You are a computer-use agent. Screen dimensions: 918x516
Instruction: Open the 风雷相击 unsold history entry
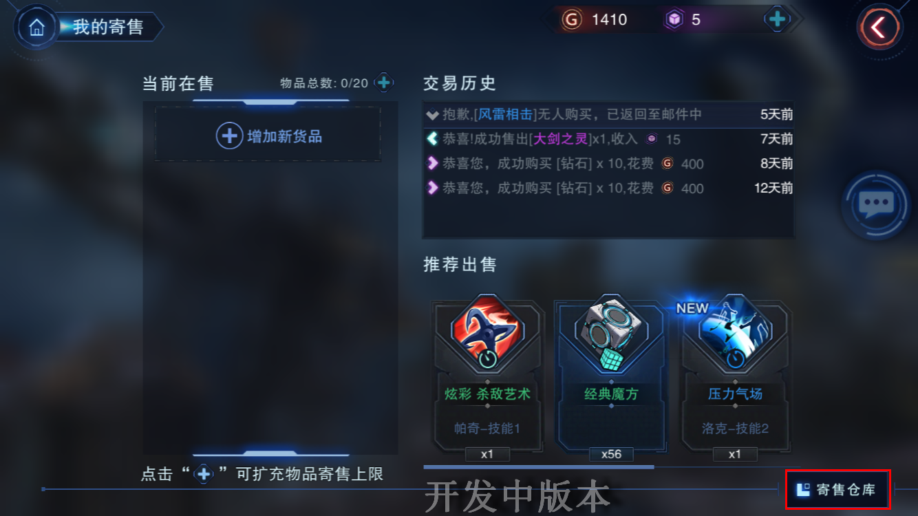(609, 114)
